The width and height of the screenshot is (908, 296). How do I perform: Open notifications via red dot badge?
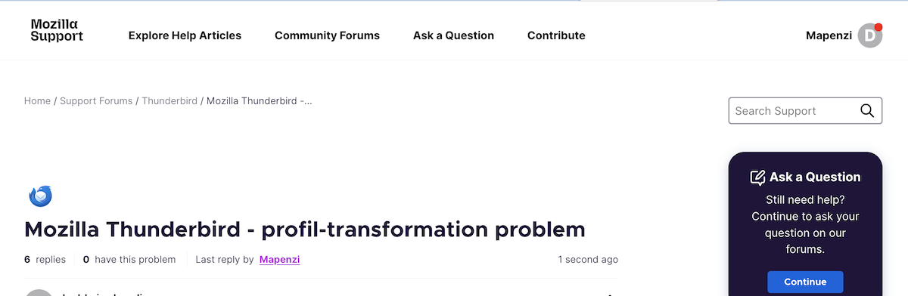878,27
